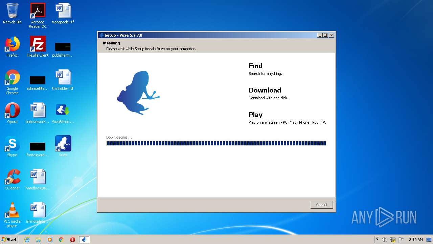Select the thinkolder.rtf document icon
This screenshot has width=433, height=244.
point(63,80)
